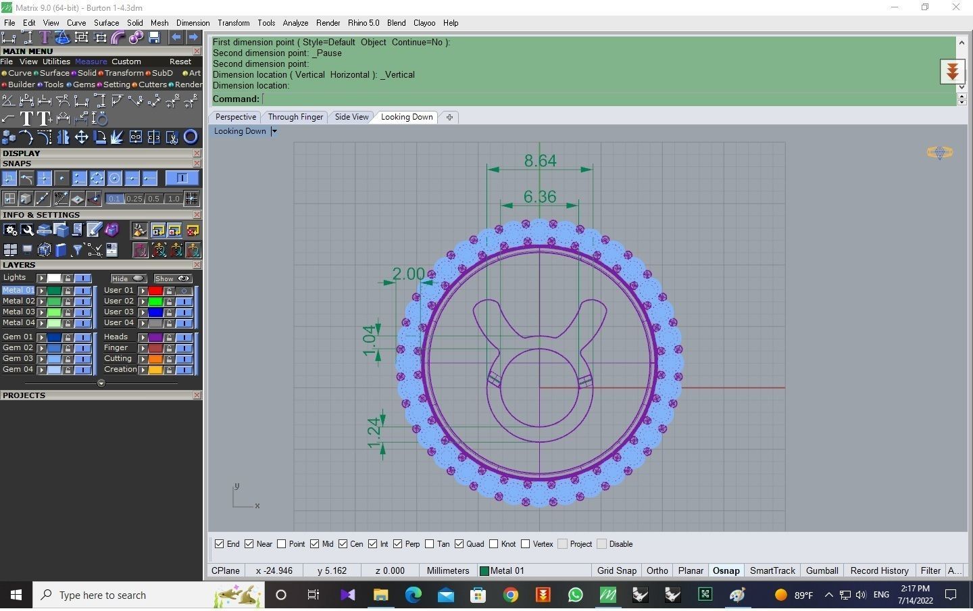Select the move arrows tool
The width and height of the screenshot is (973, 611).
[x=82, y=137]
